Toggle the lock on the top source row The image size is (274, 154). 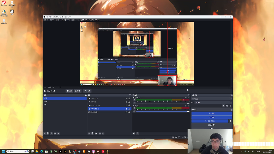(x=129, y=99)
